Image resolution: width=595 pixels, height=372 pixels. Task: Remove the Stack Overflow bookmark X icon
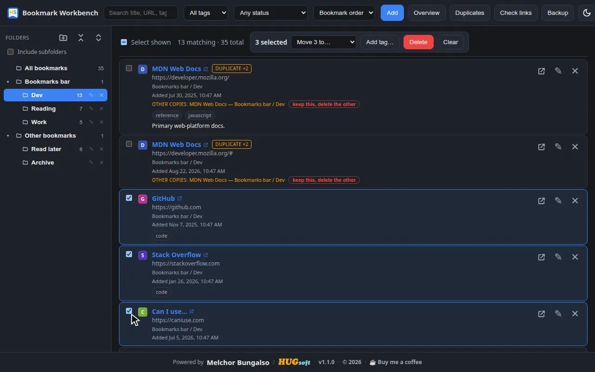click(x=575, y=257)
